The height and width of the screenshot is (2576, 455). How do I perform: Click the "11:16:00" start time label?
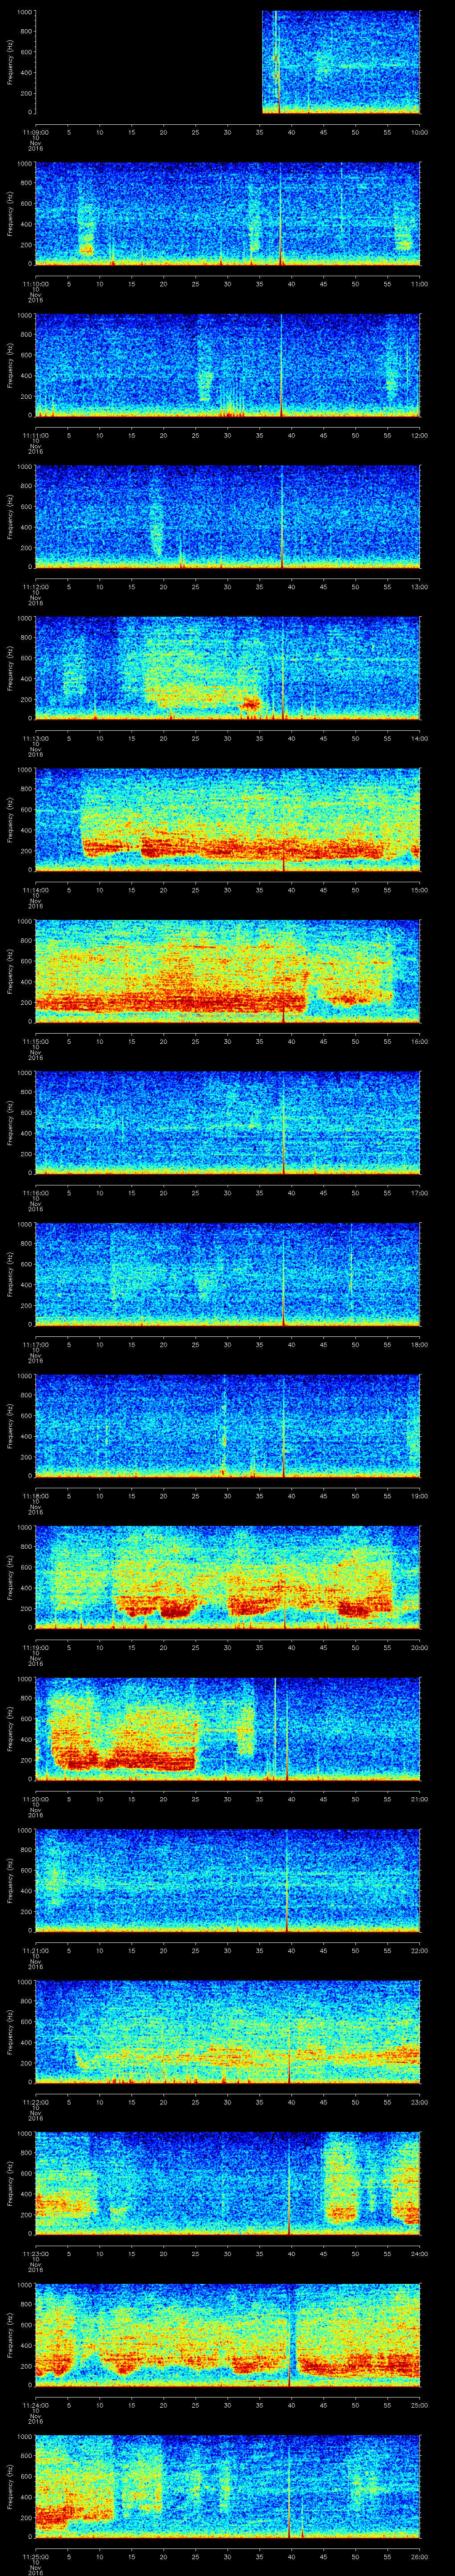coord(36,1193)
